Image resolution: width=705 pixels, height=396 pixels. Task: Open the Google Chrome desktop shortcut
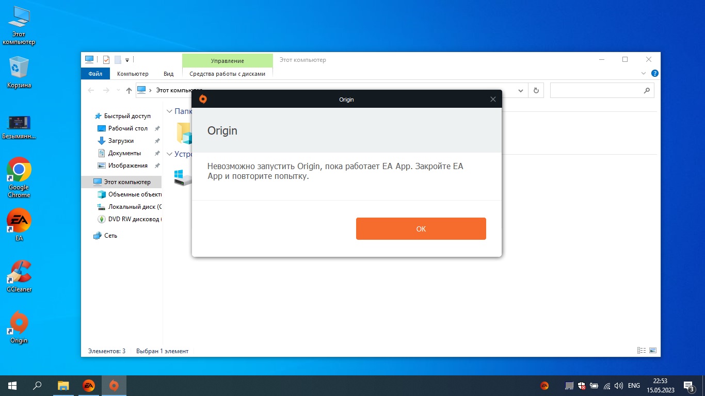(x=19, y=177)
